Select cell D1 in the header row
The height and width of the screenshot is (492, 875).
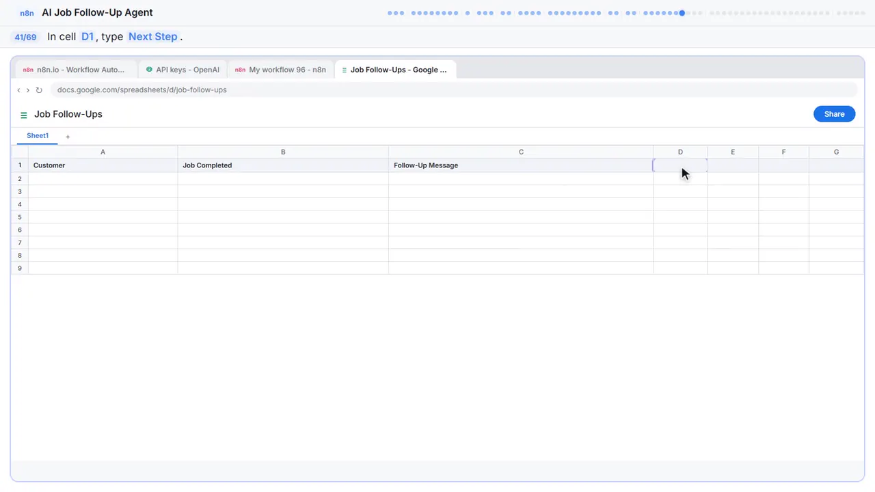pos(680,165)
